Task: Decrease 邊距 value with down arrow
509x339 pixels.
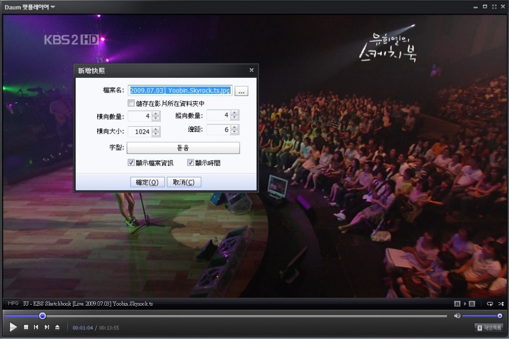Action: (235, 132)
